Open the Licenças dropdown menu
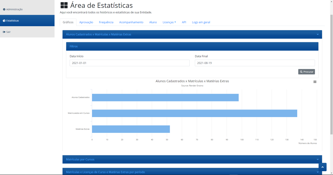 pyautogui.click(x=169, y=22)
